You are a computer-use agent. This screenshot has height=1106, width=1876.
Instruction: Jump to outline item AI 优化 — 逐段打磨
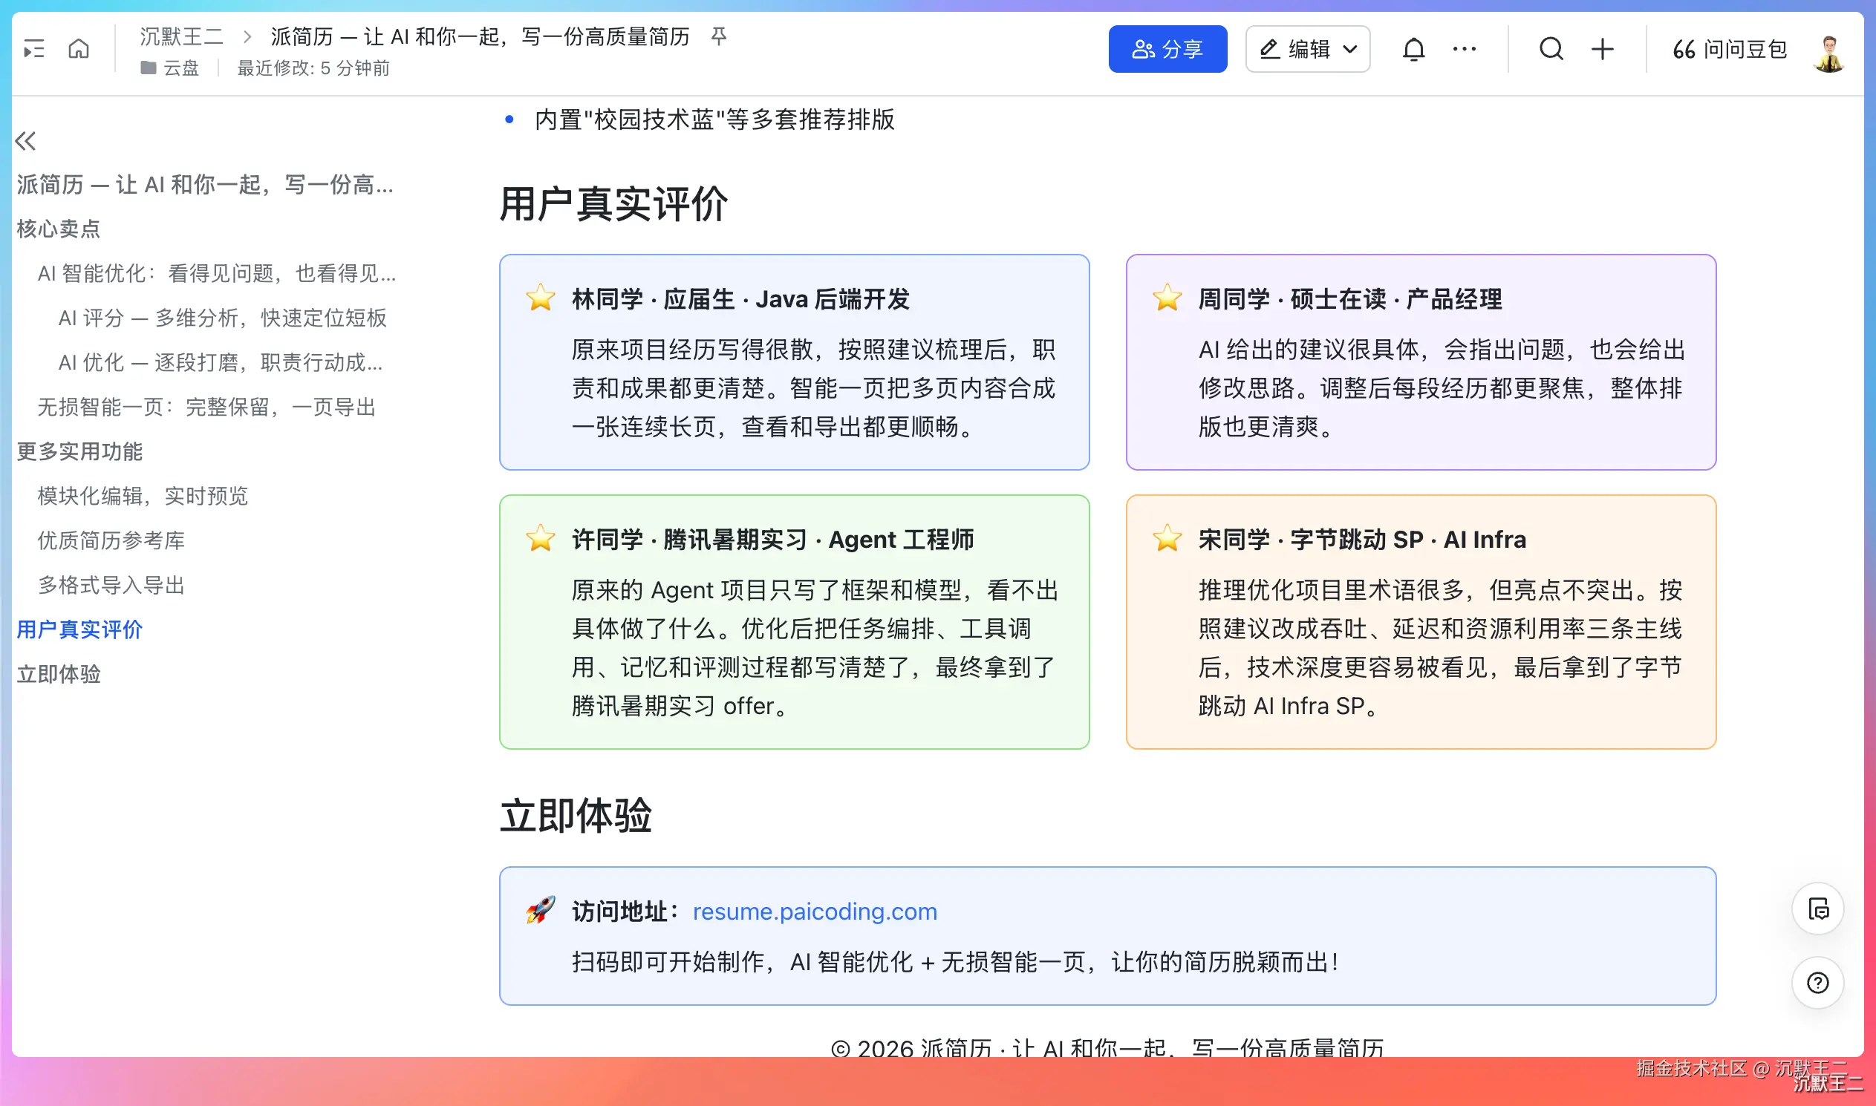pos(220,362)
